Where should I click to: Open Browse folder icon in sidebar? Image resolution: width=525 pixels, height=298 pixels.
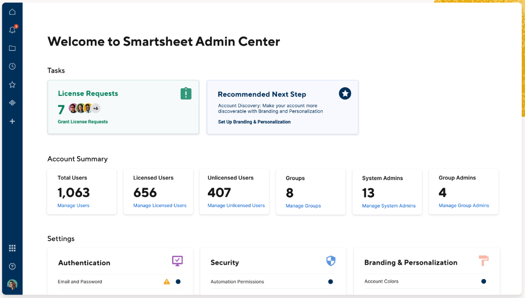tap(12, 48)
